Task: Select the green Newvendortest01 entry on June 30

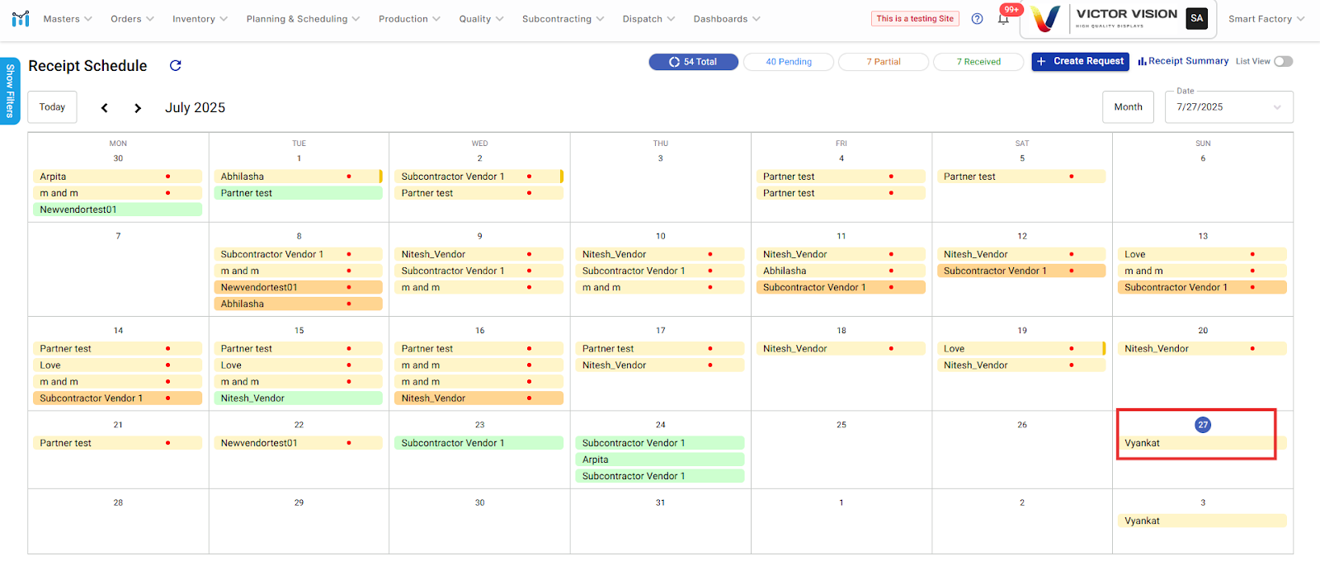Action: tap(117, 210)
